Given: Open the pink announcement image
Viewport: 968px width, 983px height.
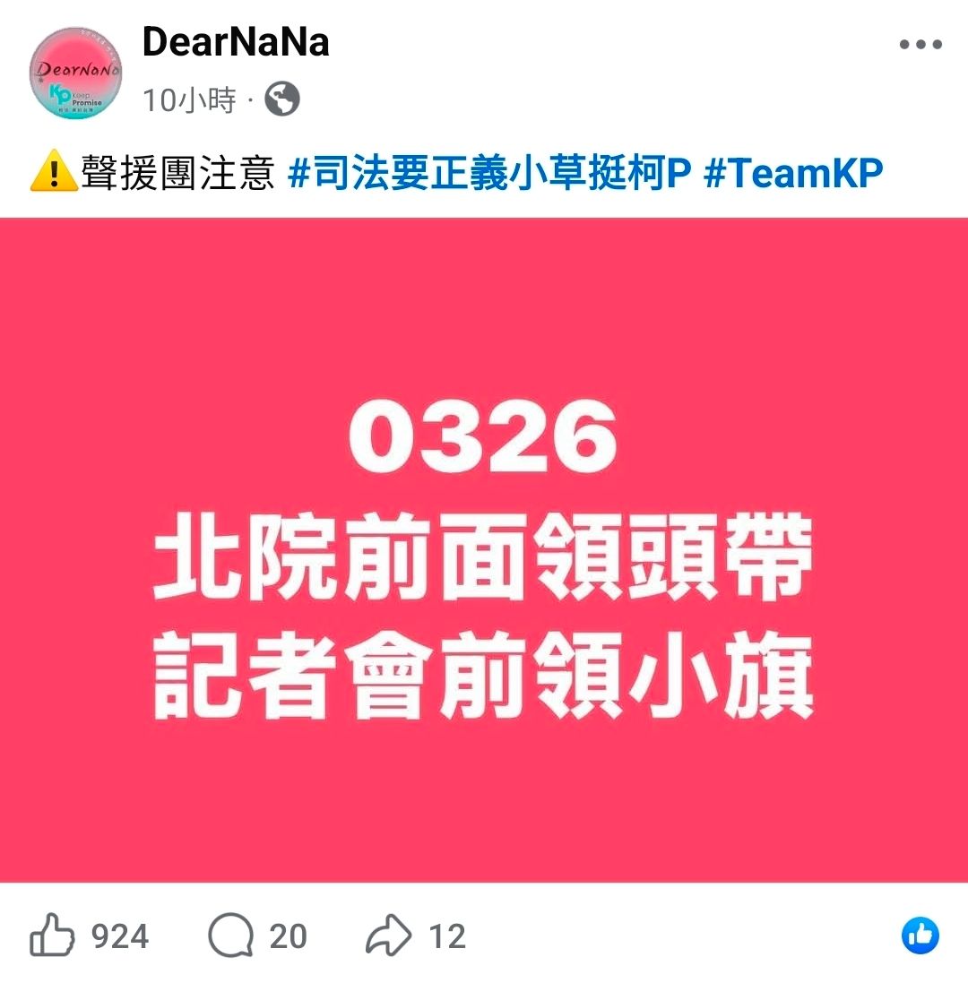Looking at the screenshot, I should 484,550.
